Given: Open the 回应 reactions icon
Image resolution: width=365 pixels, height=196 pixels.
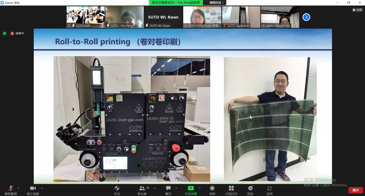Looking at the screenshot, I should coord(250,188).
